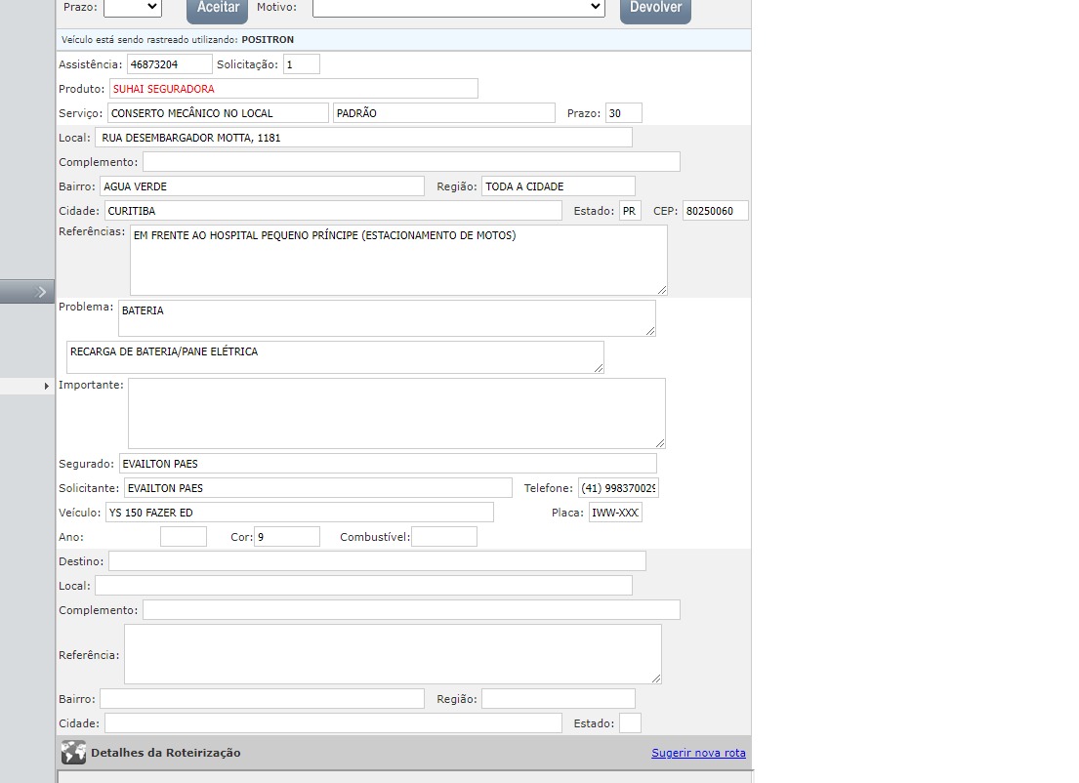
Task: Click the PADRÃO service type field
Action: click(x=444, y=113)
